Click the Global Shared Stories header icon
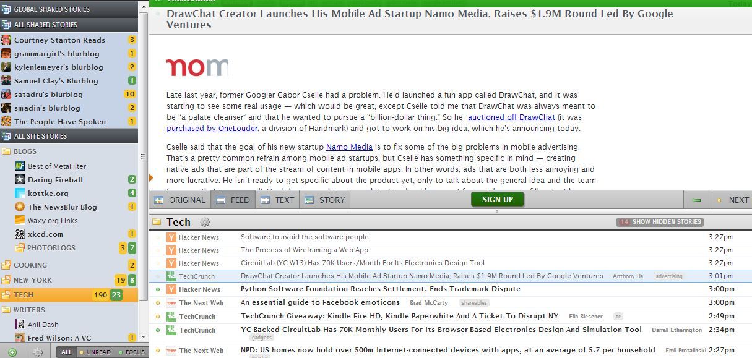The height and width of the screenshot is (358, 752). (7, 9)
